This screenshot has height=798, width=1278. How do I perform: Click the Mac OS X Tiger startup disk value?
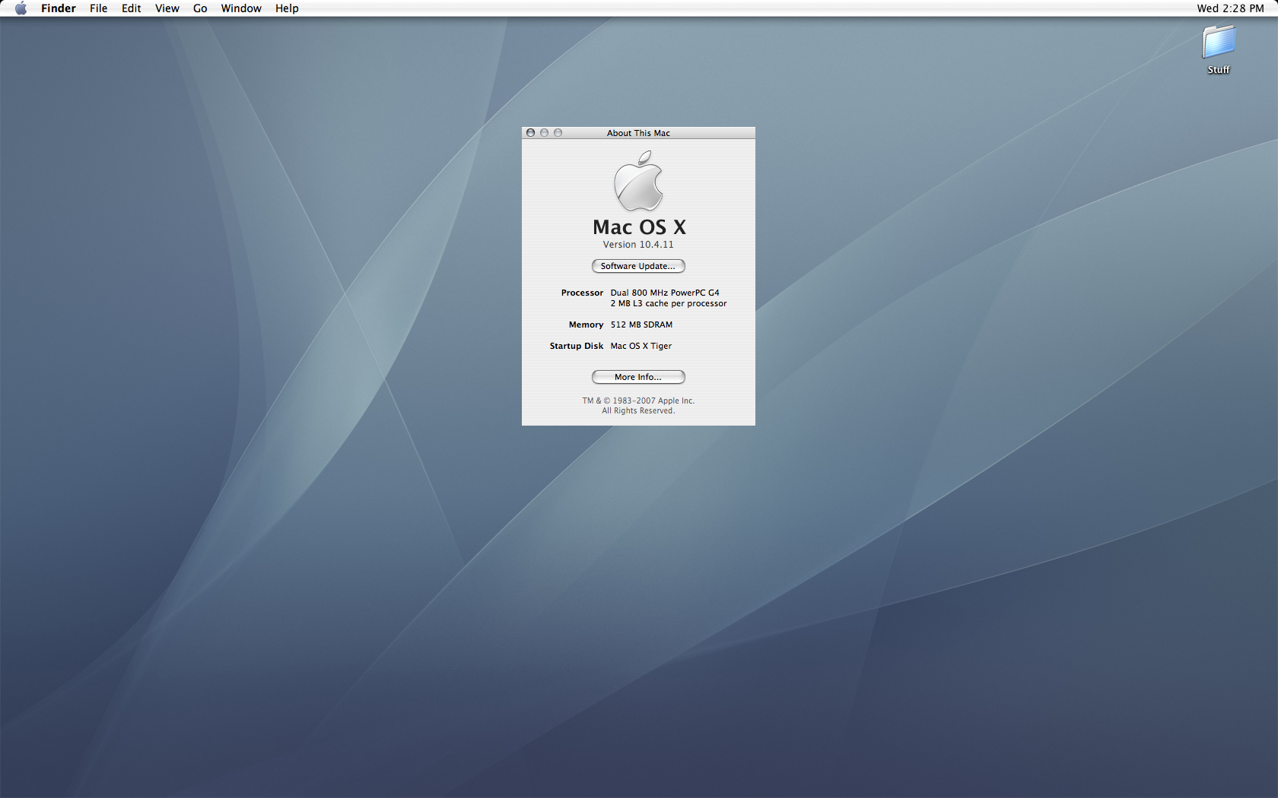(x=641, y=346)
